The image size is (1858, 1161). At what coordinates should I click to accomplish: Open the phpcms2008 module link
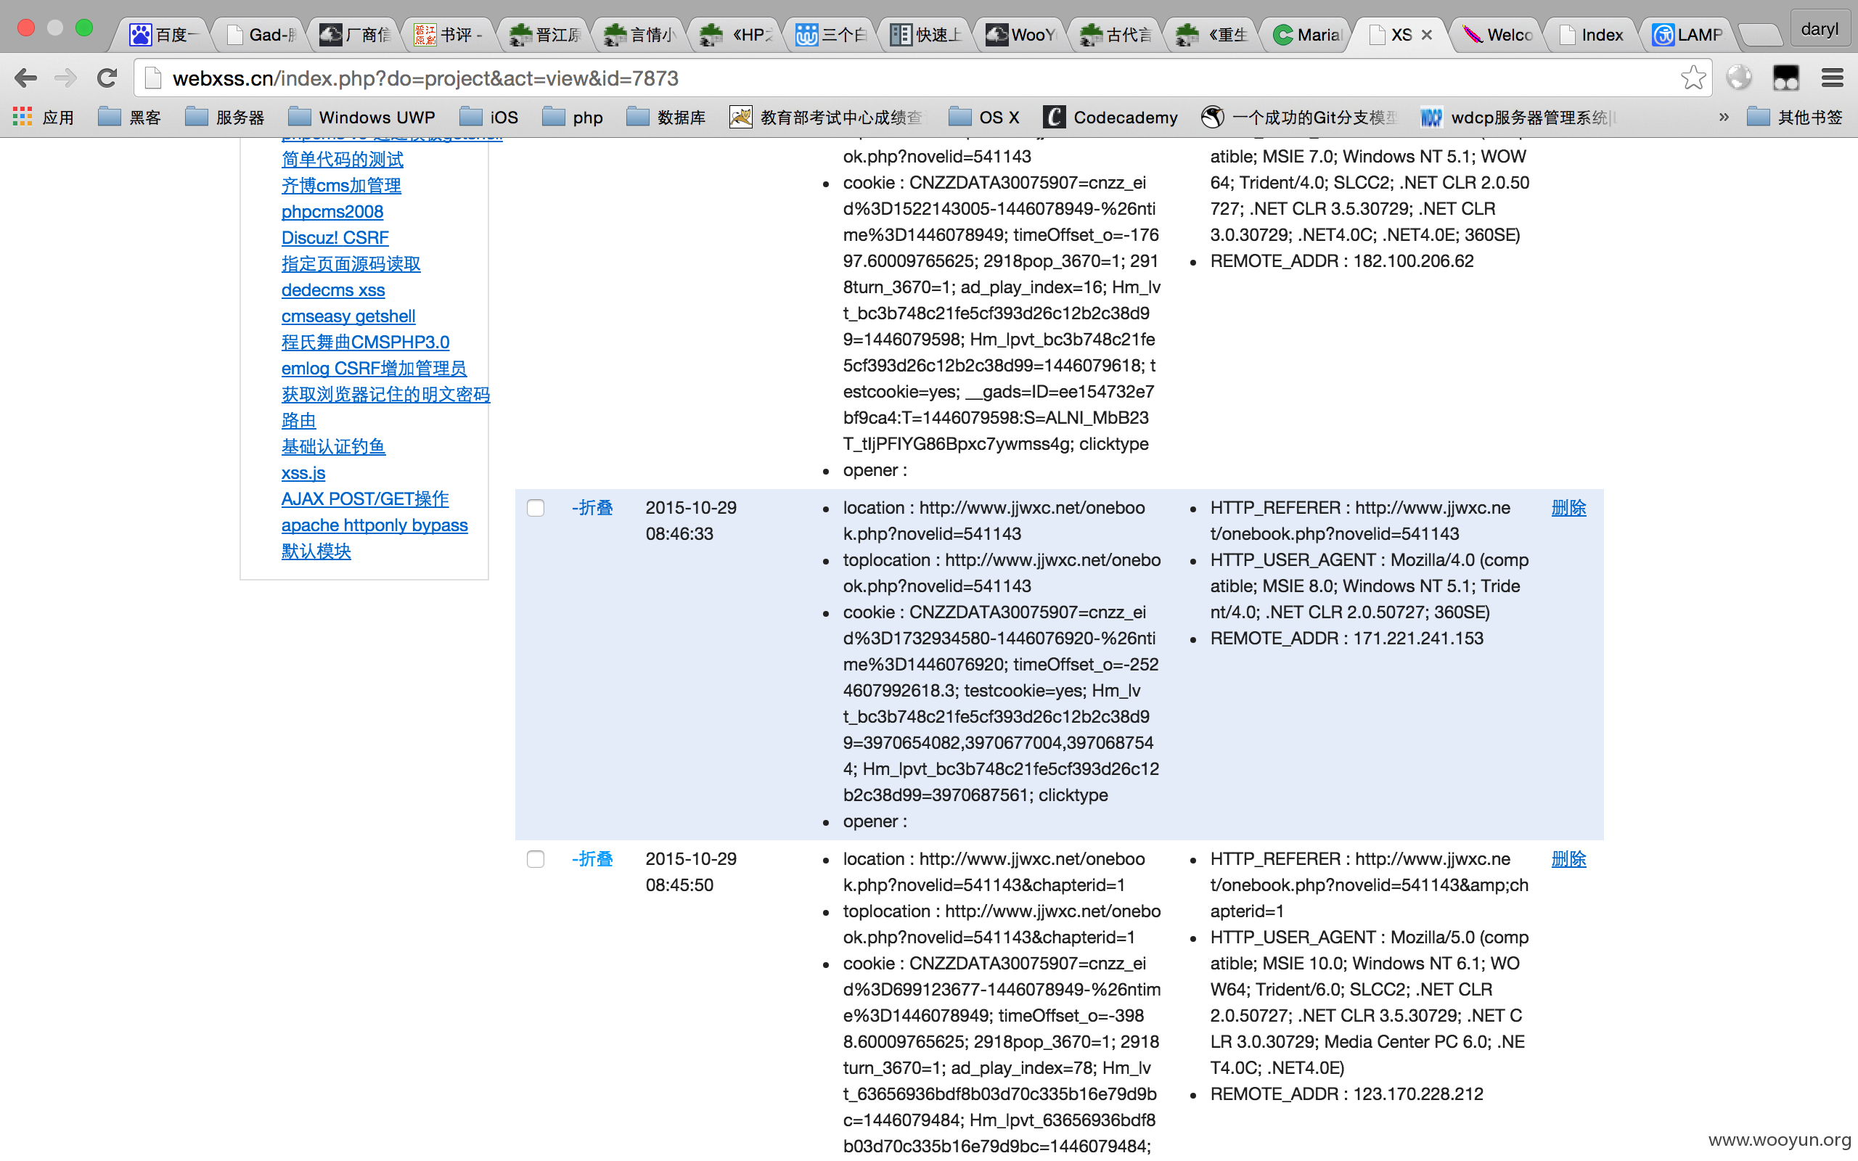(332, 211)
